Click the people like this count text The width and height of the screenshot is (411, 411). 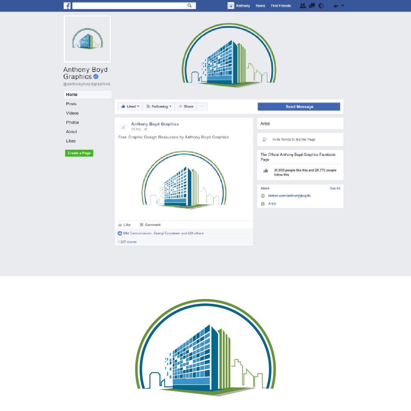[x=305, y=172]
